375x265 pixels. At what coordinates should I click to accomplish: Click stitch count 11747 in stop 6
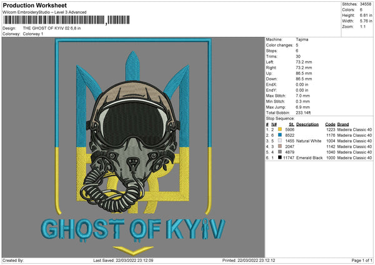tap(289, 158)
